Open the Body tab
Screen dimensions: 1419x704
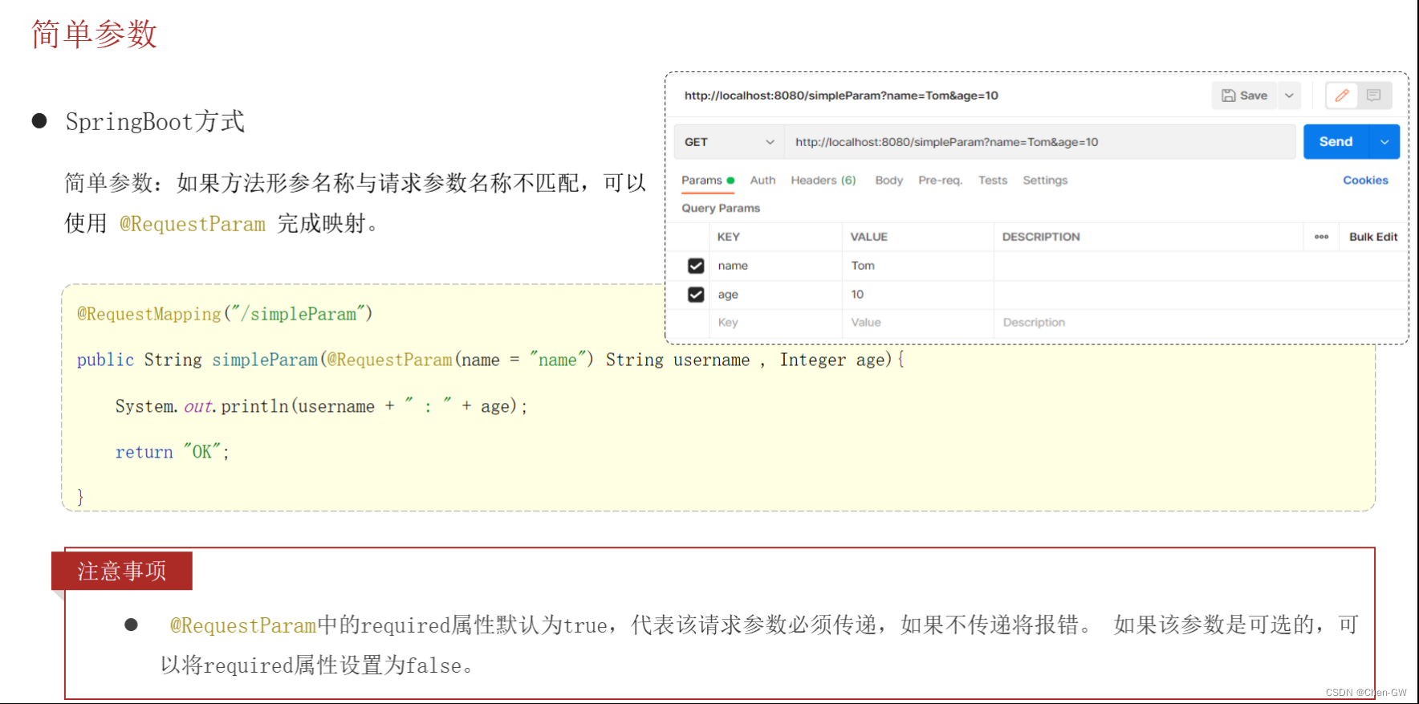[x=888, y=181]
